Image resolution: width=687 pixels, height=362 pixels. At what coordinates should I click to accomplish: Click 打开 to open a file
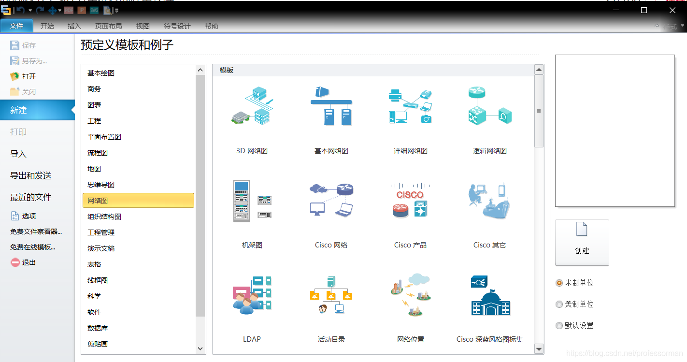coord(23,76)
